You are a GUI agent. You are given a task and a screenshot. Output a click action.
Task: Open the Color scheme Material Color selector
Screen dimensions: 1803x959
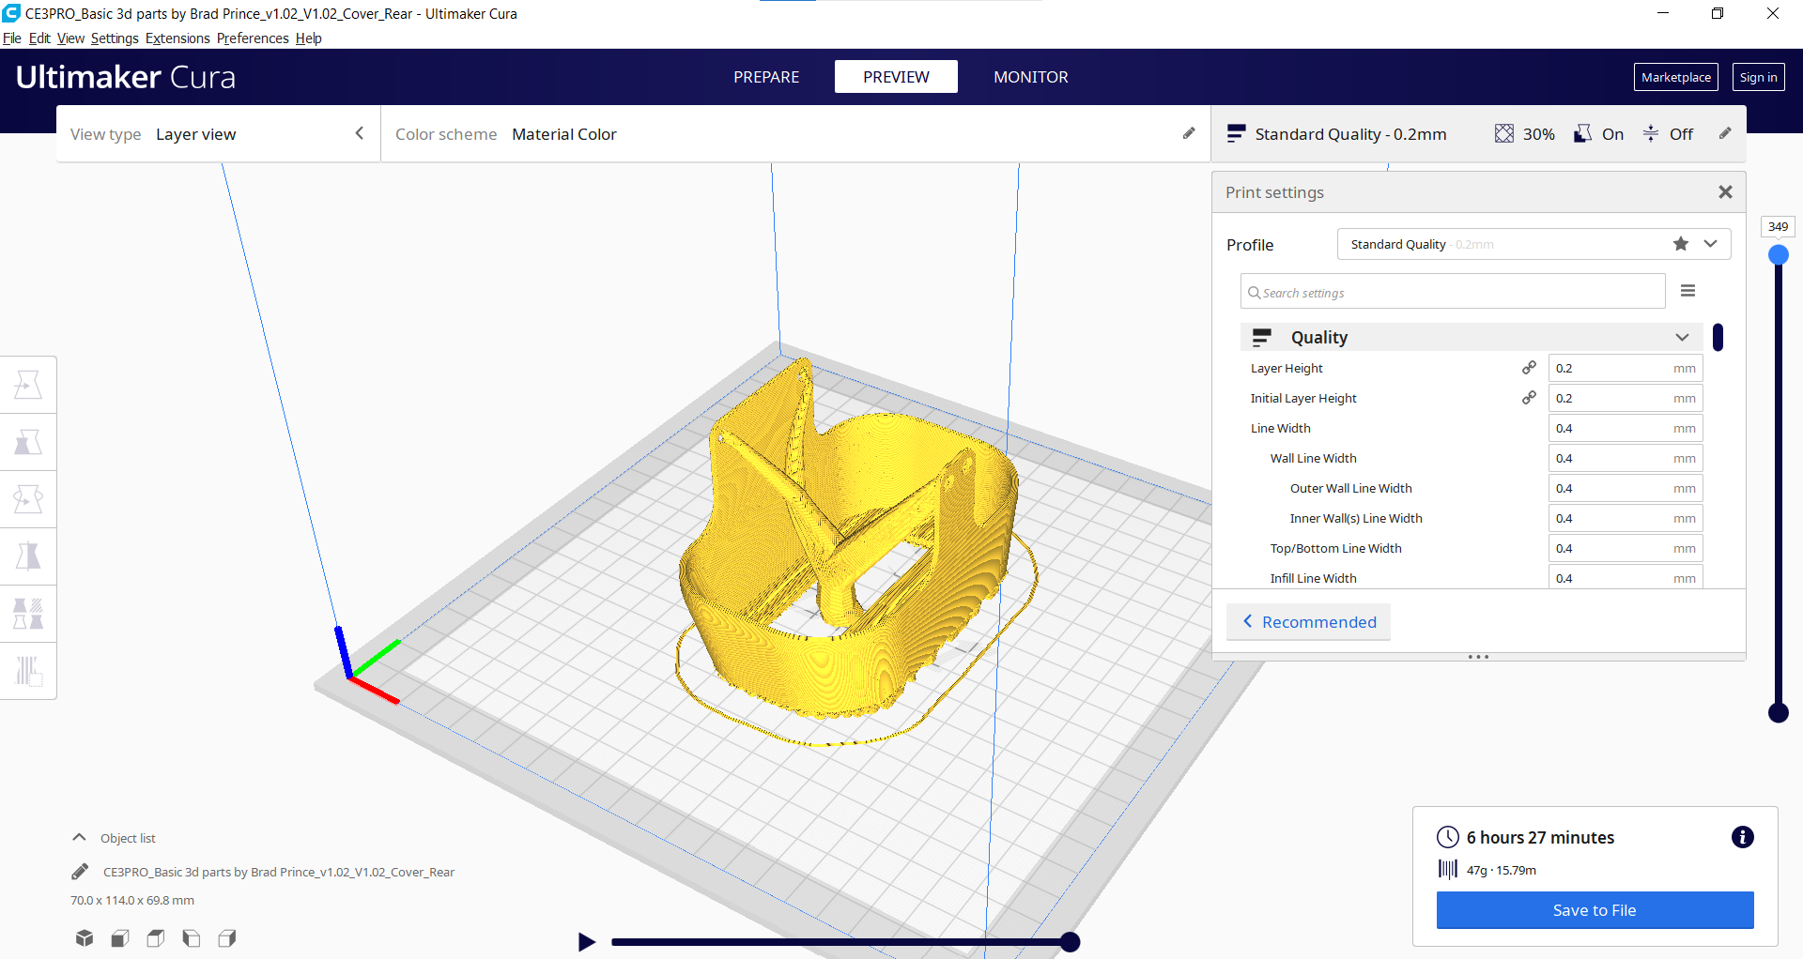tap(795, 134)
